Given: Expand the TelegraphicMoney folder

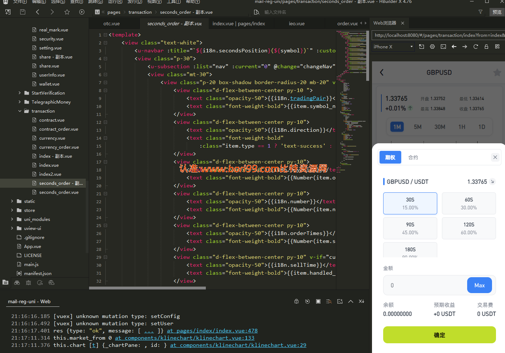Looking at the screenshot, I should click(20, 102).
